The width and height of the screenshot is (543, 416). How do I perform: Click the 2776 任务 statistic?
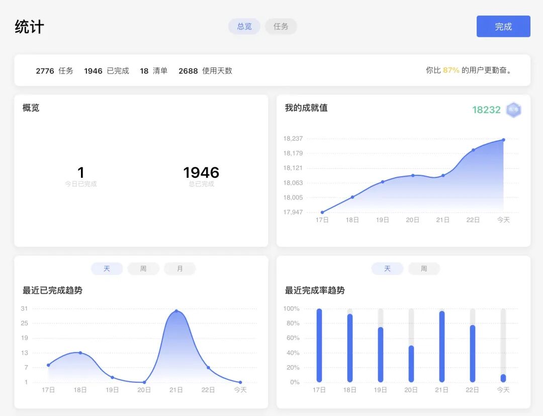[54, 71]
